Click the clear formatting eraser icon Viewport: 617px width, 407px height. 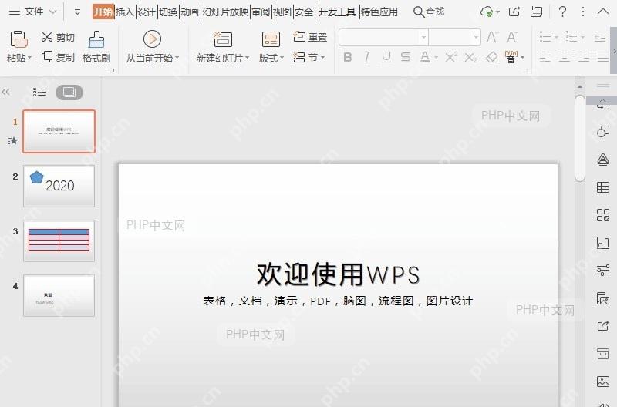(x=492, y=57)
